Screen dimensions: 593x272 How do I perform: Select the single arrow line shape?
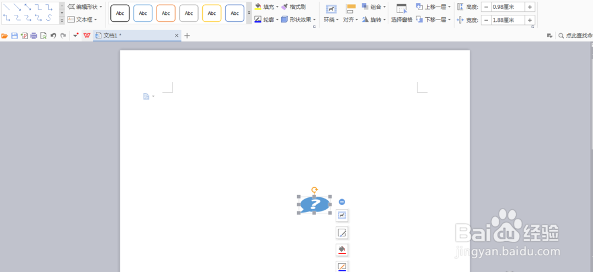coord(17,7)
